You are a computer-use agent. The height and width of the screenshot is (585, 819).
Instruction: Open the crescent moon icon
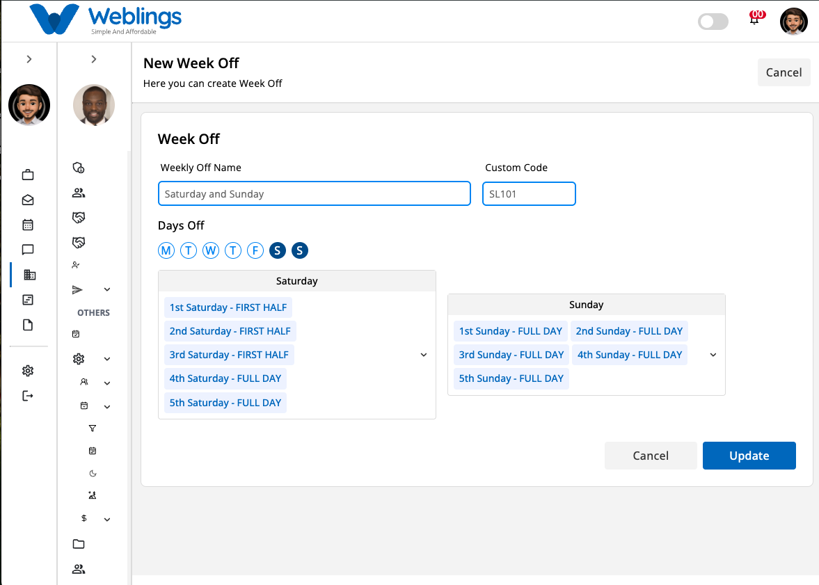93,473
